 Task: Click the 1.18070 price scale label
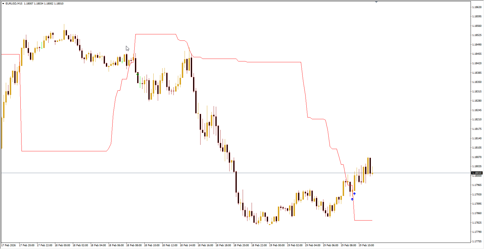pyautogui.click(x=477, y=157)
